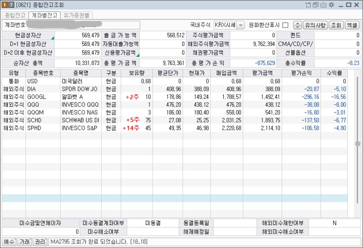Click the 미동결 status value
The height and width of the screenshot is (248, 363).
coord(153,223)
